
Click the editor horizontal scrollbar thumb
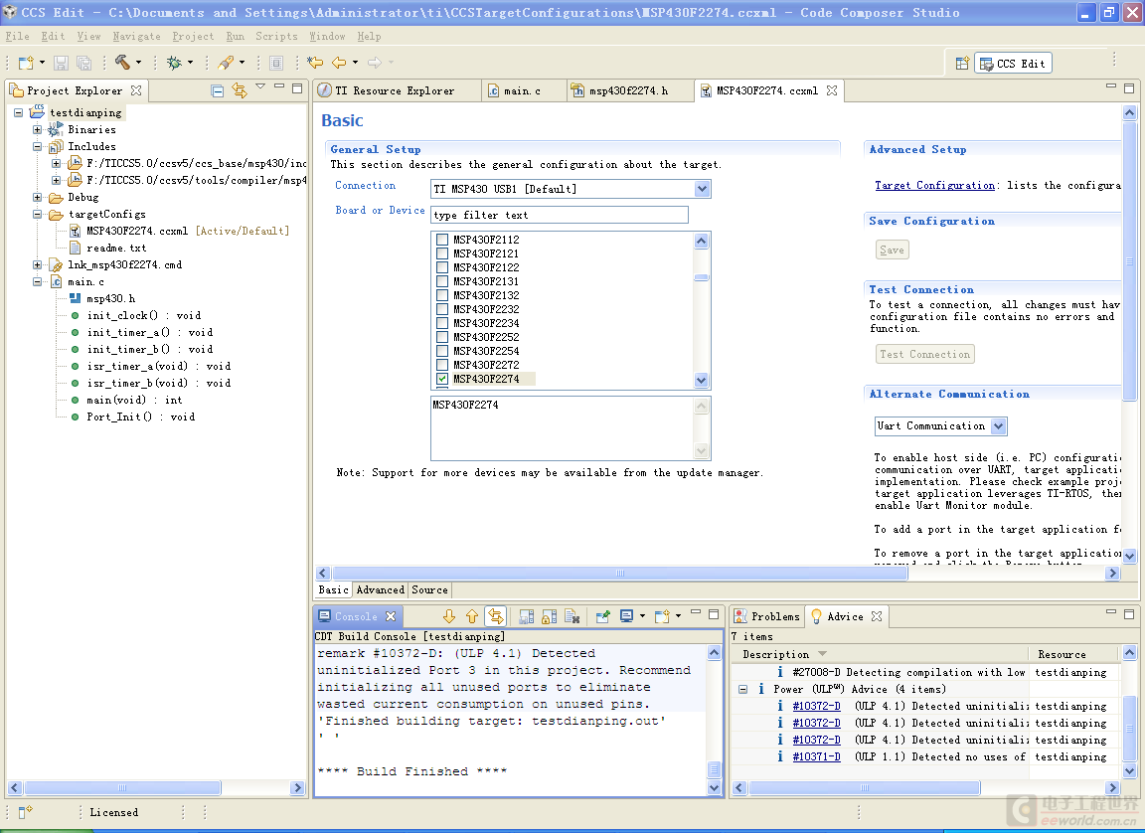click(620, 574)
